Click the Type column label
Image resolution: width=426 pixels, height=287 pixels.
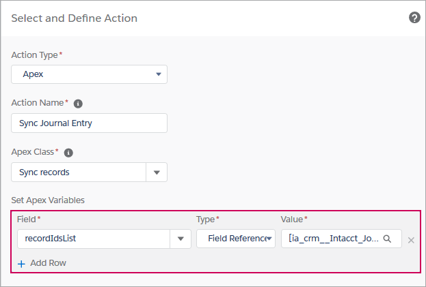click(206, 219)
